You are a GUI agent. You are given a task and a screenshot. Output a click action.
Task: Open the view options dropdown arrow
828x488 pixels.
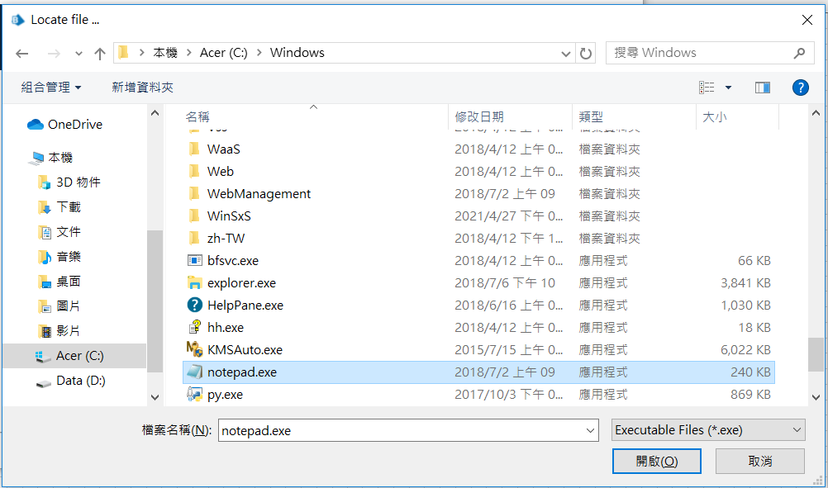tap(728, 88)
